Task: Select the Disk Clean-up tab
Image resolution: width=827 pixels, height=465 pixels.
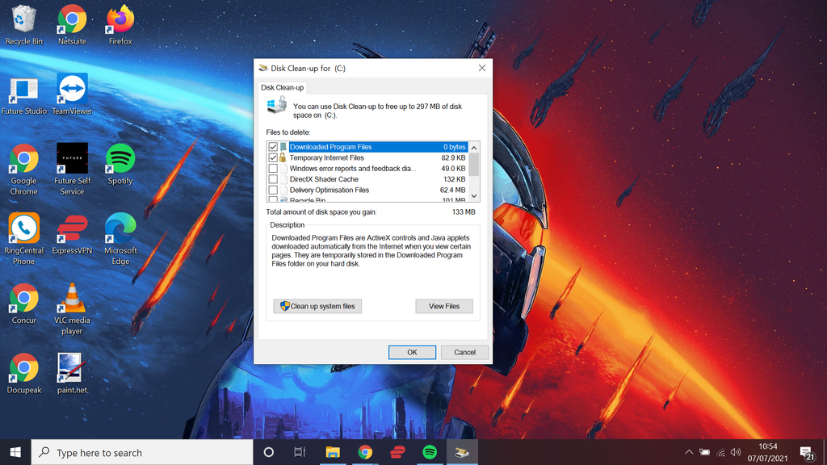Action: pyautogui.click(x=281, y=87)
